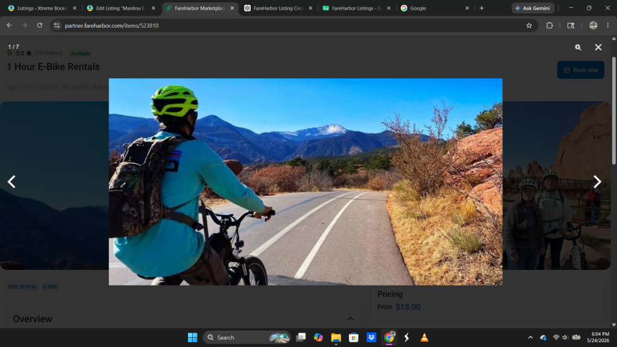The height and width of the screenshot is (347, 617).
Task: Open Microsoft Store from the taskbar
Action: (x=354, y=337)
